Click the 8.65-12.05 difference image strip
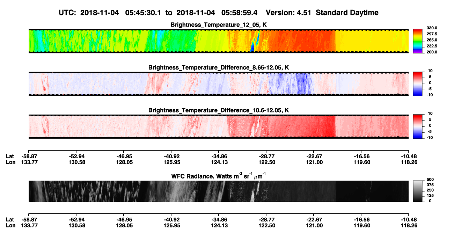Viewport: 454px width, 233px height. click(x=219, y=84)
